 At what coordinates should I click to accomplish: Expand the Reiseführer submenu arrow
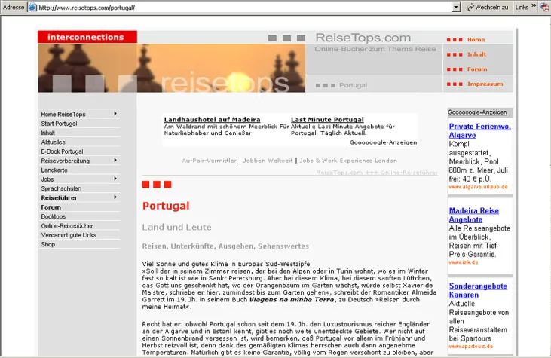tap(115, 197)
